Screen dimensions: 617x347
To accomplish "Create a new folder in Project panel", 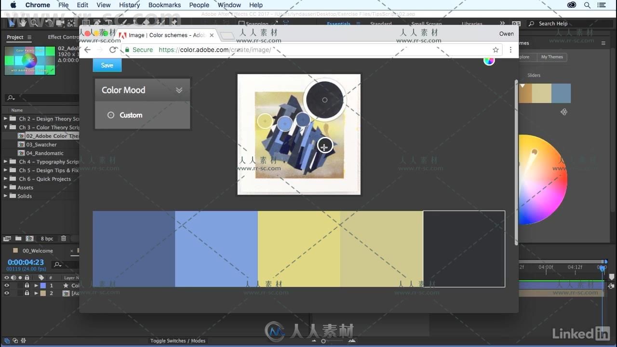I will [18, 239].
